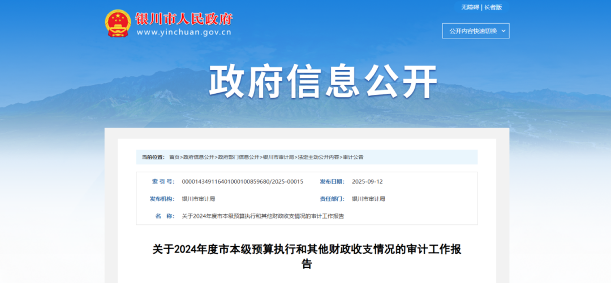The image size is (611, 283).
Task: Click 审计公告 at the breadcrumb end
Action: [x=353, y=157]
